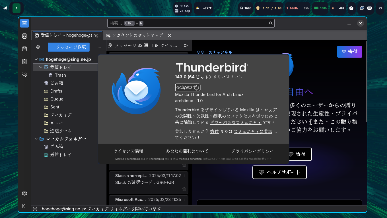Click the ヘルプサポート button

tap(279, 172)
